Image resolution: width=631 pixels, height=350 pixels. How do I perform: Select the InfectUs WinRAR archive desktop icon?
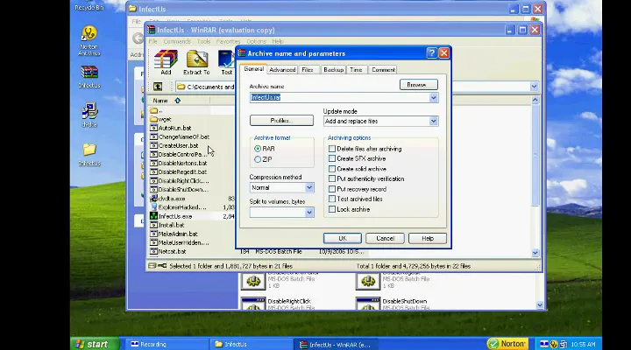click(x=89, y=77)
